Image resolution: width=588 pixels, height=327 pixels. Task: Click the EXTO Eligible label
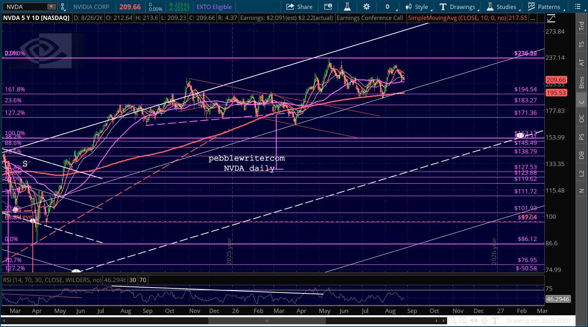214,7
